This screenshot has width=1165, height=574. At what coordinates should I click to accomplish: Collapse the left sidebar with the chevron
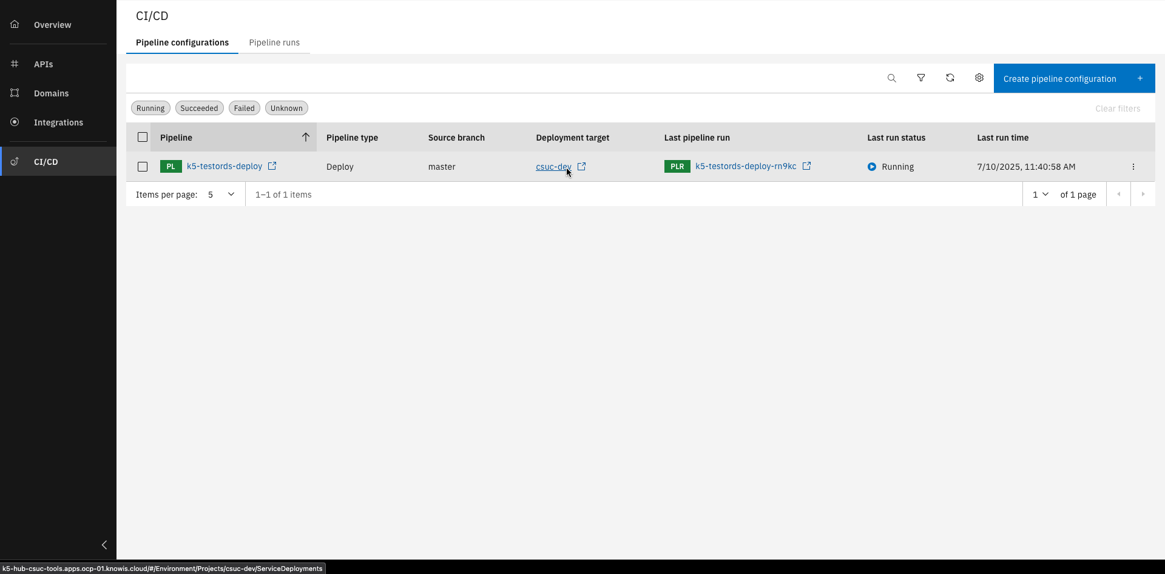(104, 544)
